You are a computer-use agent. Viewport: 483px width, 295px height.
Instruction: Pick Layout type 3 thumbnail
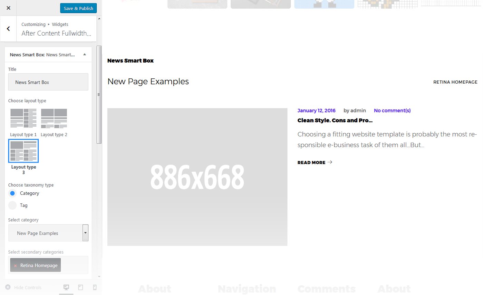23,151
